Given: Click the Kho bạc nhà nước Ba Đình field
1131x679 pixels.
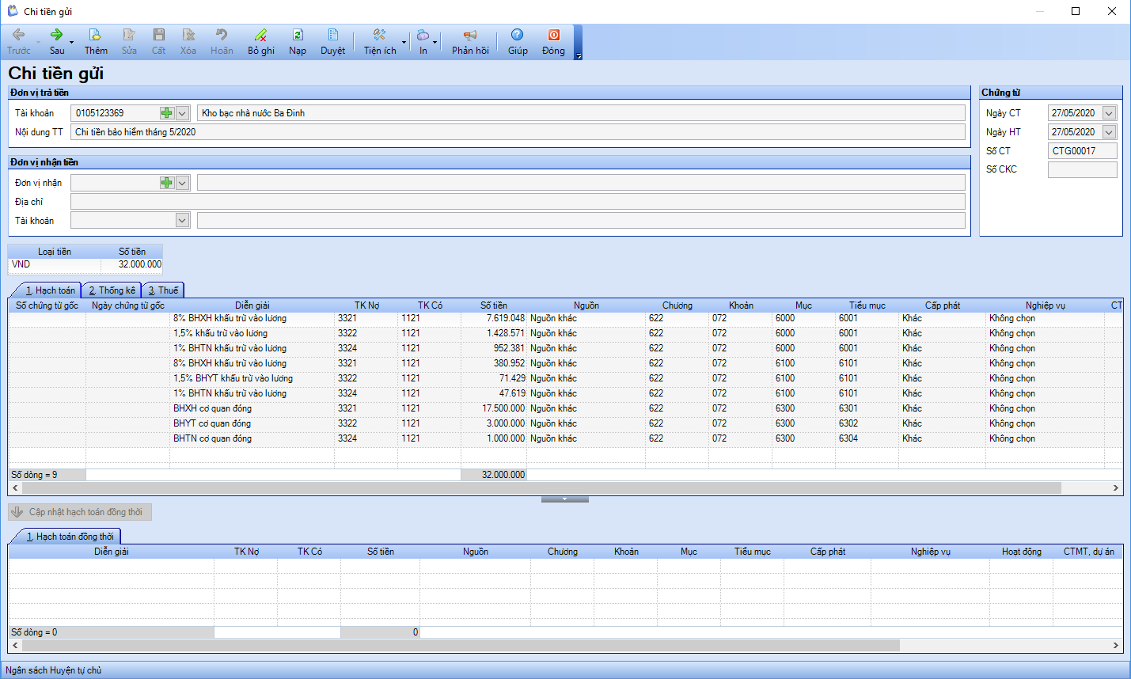Looking at the screenshot, I should [x=581, y=113].
